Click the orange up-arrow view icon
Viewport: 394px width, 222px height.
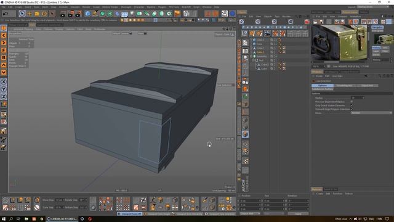pyautogui.click(x=4, y=65)
